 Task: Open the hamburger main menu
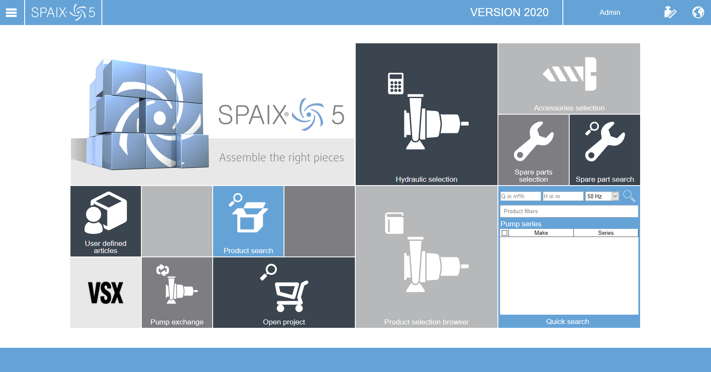click(11, 13)
